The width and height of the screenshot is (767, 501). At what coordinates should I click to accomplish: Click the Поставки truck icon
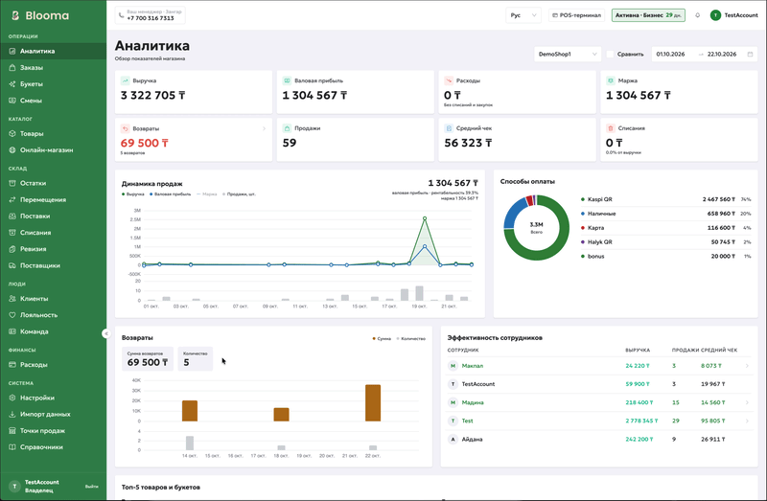tap(12, 216)
